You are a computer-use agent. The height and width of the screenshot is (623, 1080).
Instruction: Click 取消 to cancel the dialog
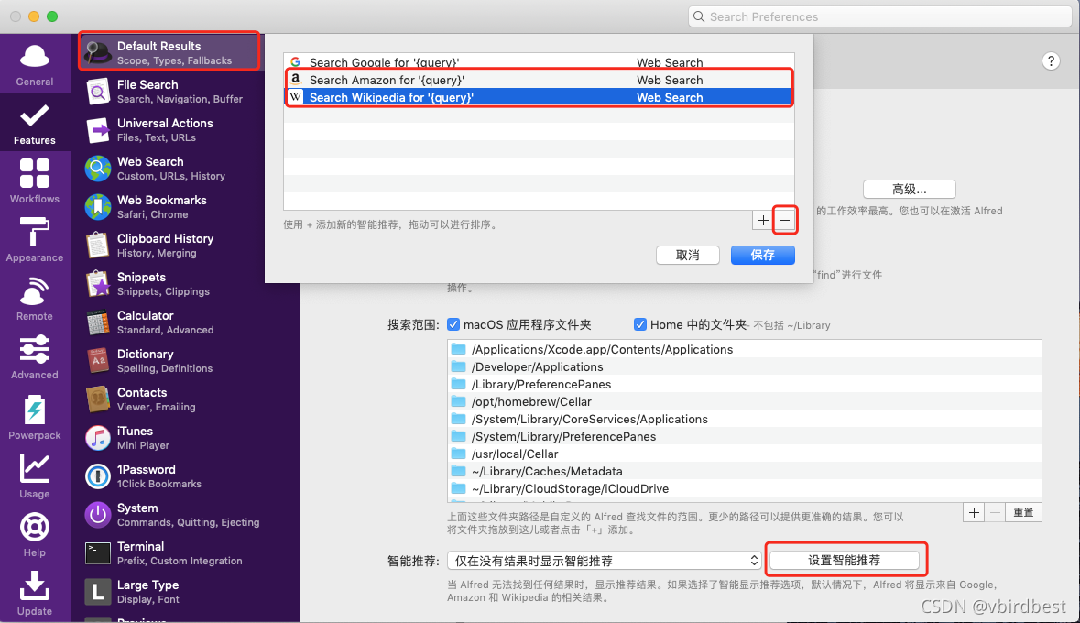pyautogui.click(x=687, y=255)
